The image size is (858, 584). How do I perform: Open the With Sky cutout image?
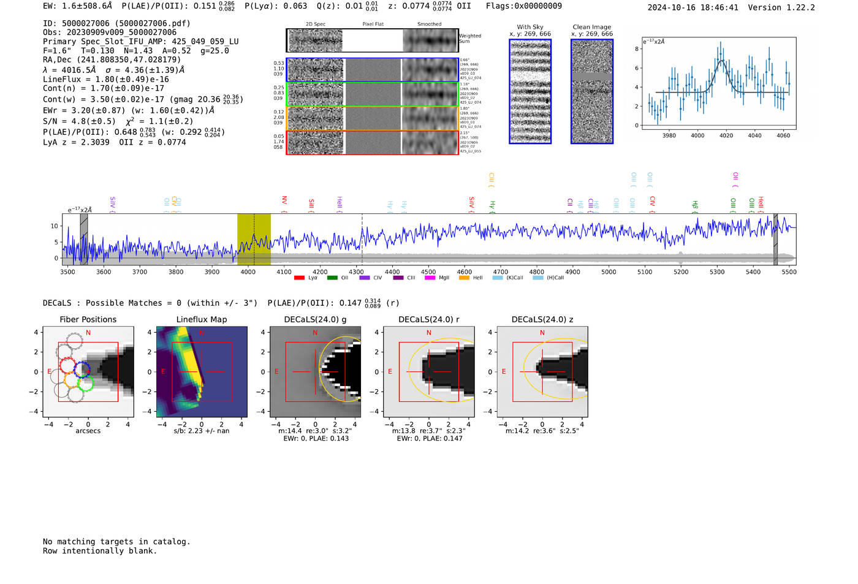(x=530, y=91)
